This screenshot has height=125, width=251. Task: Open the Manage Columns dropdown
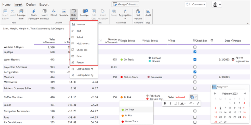[125, 4]
